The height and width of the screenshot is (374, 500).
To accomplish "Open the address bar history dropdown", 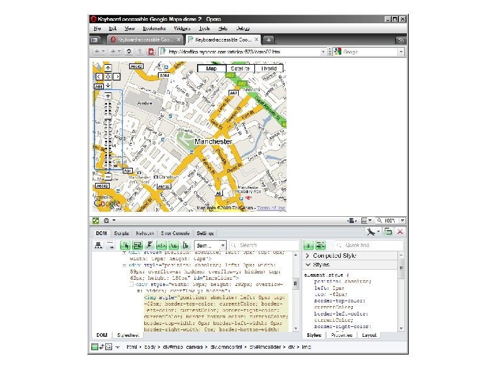I will click(323, 52).
